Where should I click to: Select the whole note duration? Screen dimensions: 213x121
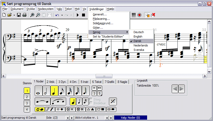pos(39,91)
